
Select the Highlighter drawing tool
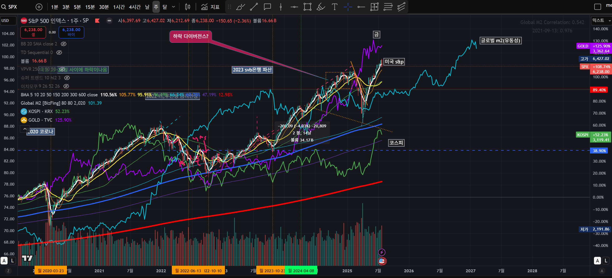point(321,7)
